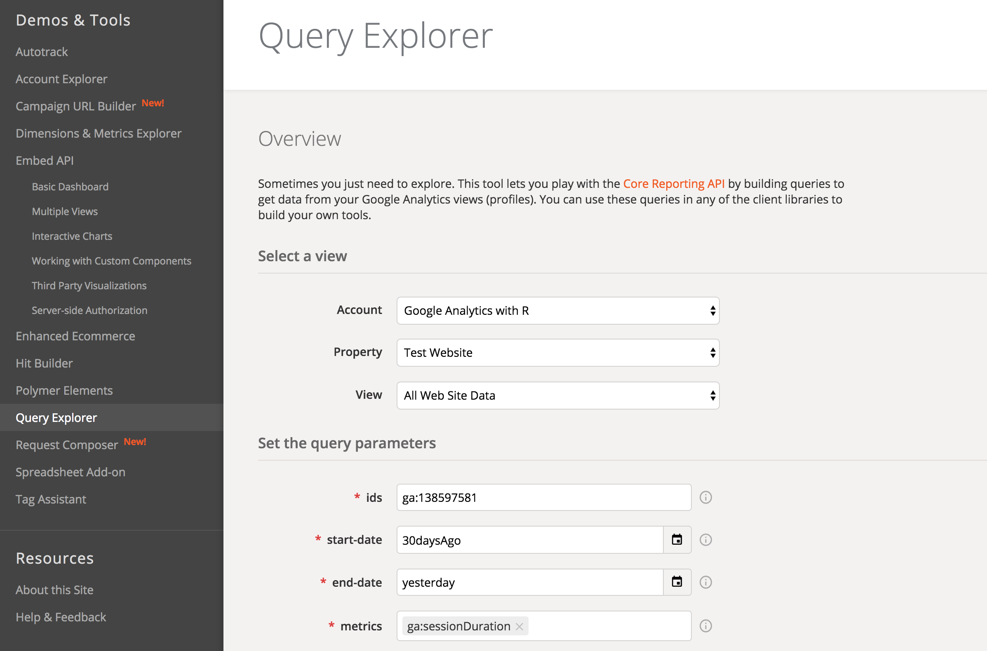Image resolution: width=987 pixels, height=651 pixels.
Task: Show info for the metrics parameter
Action: 706,626
